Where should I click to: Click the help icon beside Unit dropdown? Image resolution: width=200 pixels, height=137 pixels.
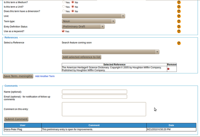coord(179,16)
